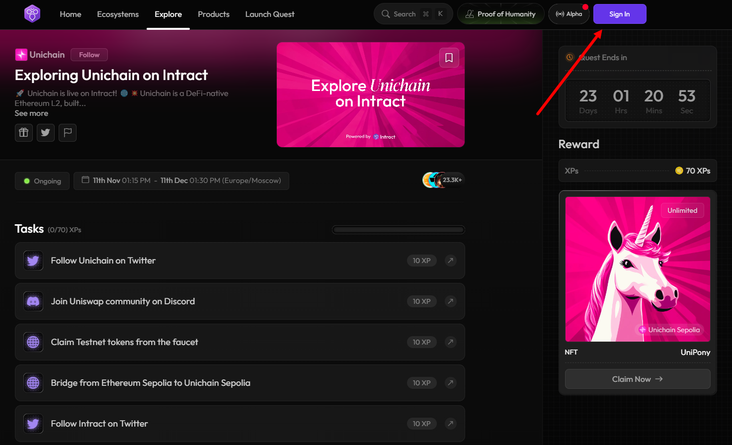Expand description with See more
The width and height of the screenshot is (732, 445).
[31, 113]
